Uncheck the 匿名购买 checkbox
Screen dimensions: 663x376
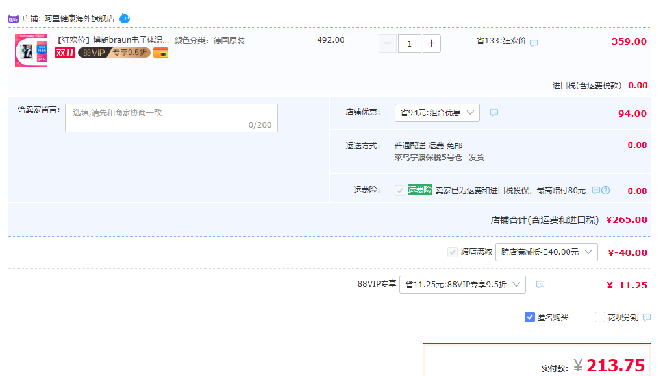click(529, 317)
